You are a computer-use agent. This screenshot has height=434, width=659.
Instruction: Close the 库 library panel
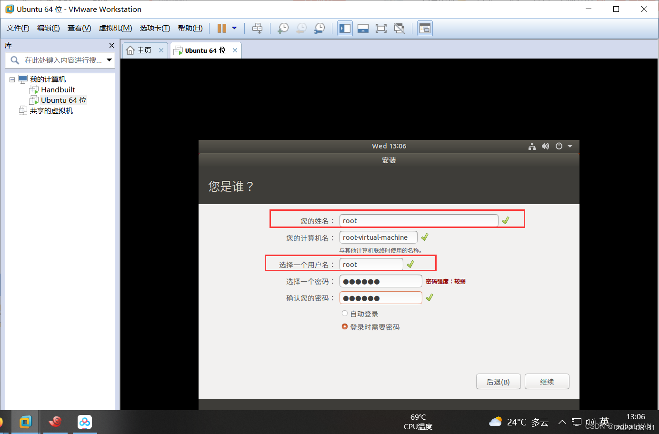[111, 45]
